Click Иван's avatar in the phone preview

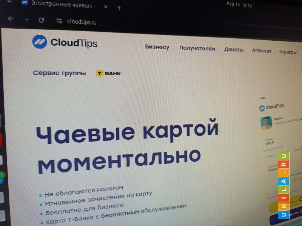(267, 122)
